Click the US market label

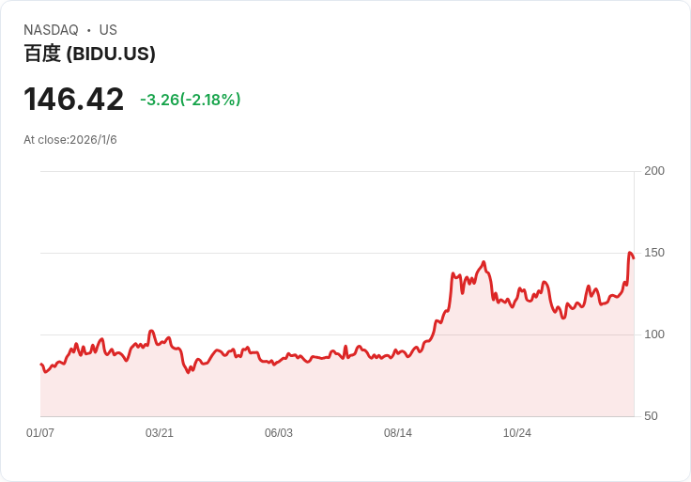(108, 30)
